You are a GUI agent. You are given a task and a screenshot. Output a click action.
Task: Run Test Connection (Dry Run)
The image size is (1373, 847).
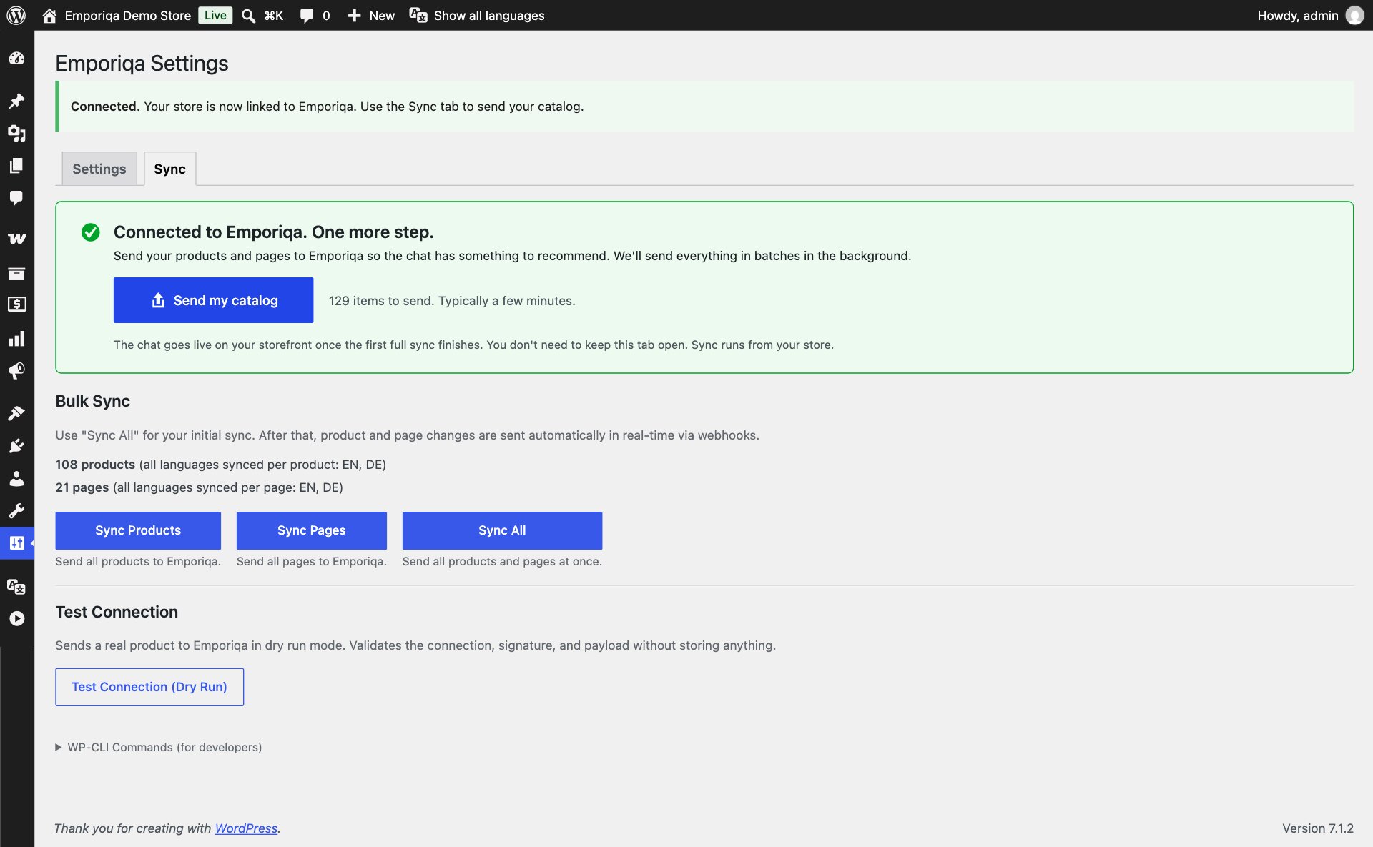(149, 687)
